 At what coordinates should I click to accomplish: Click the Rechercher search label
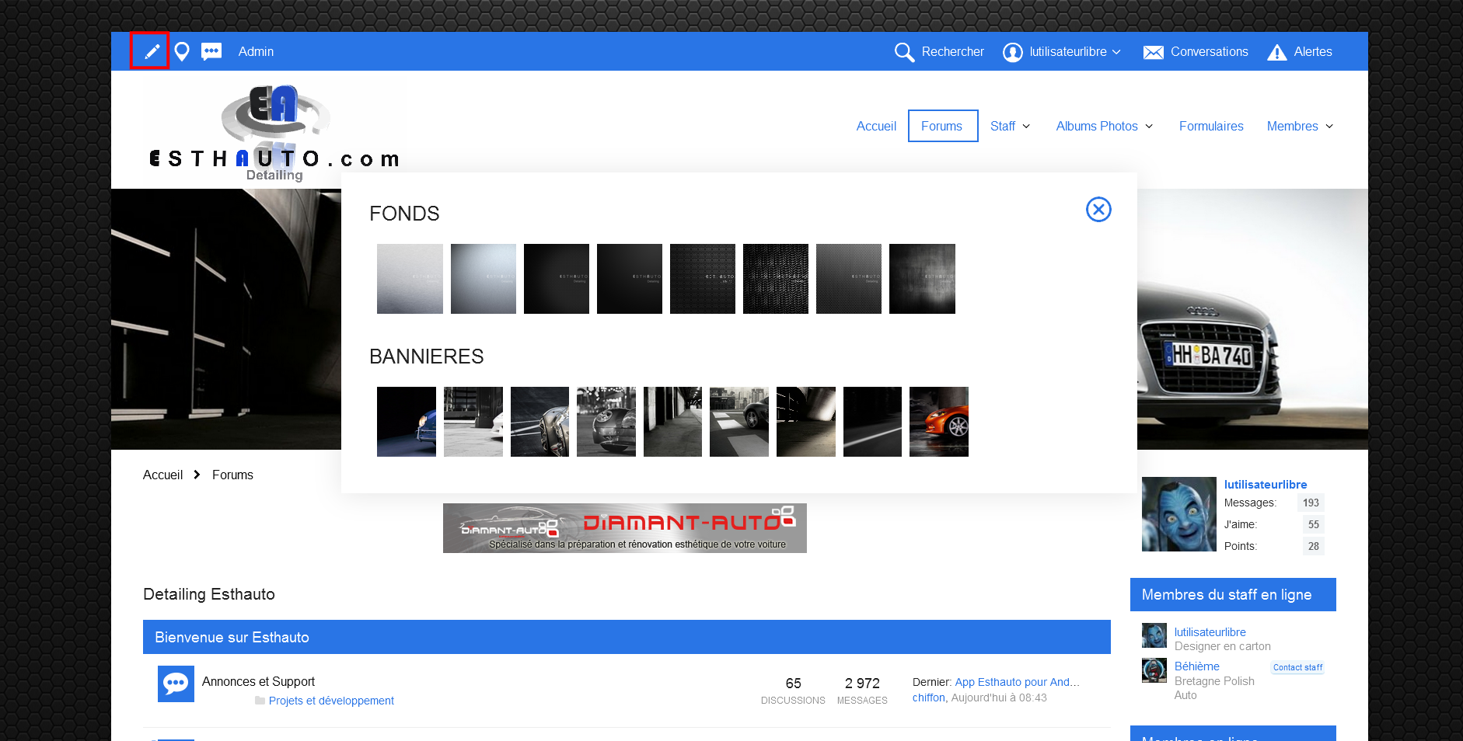pos(952,52)
